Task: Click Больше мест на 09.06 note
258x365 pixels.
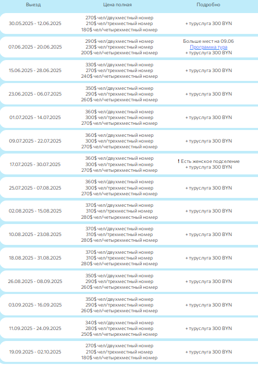Action: click(x=208, y=41)
